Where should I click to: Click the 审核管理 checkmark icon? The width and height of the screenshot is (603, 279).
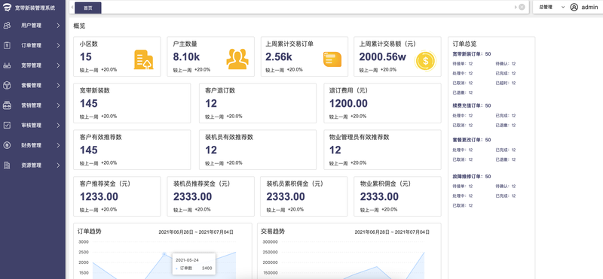7,126
